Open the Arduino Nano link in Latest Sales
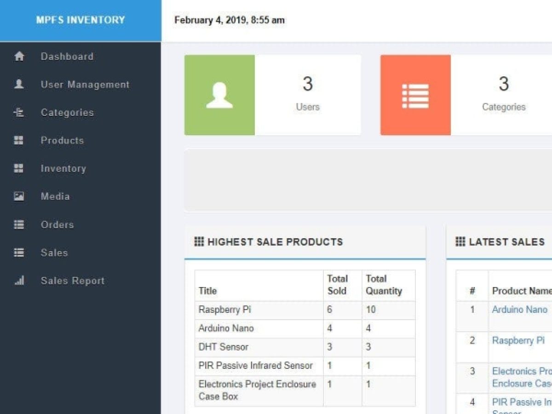552x414 pixels. point(520,310)
